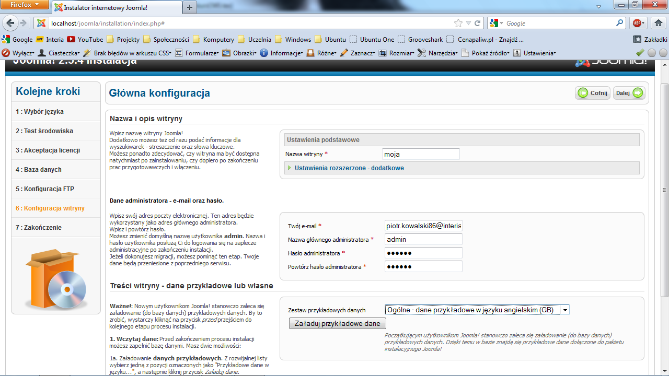Expand Ustawienia rozszerzone - dodatkowe section
The image size is (669, 376).
coord(349,168)
